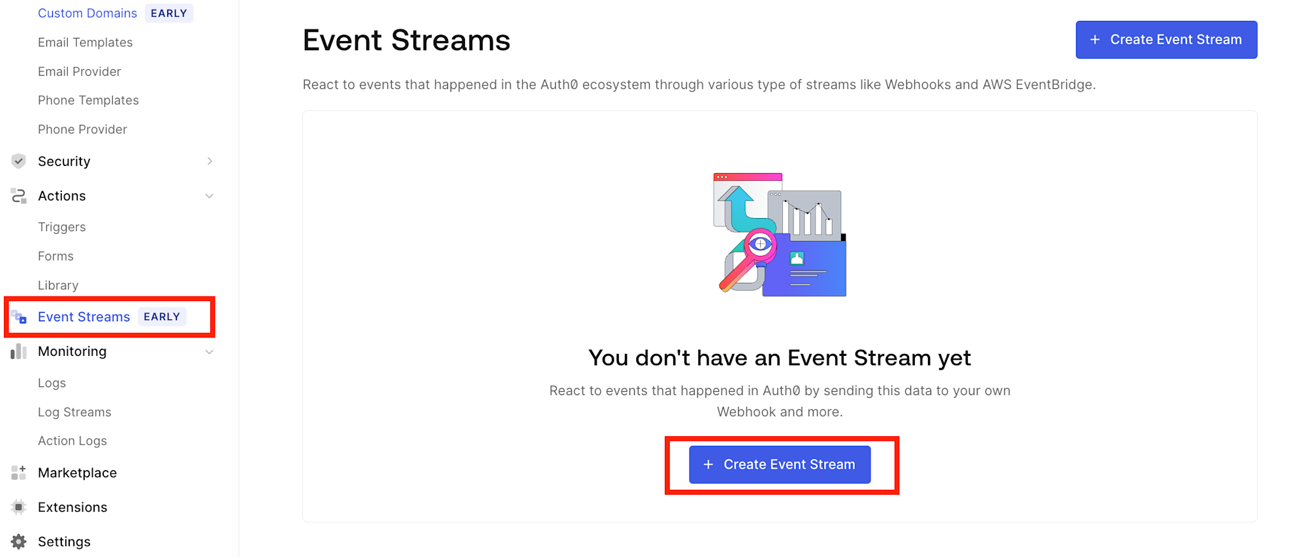The width and height of the screenshot is (1306, 557).
Task: Select Forms under Actions
Action: (56, 257)
